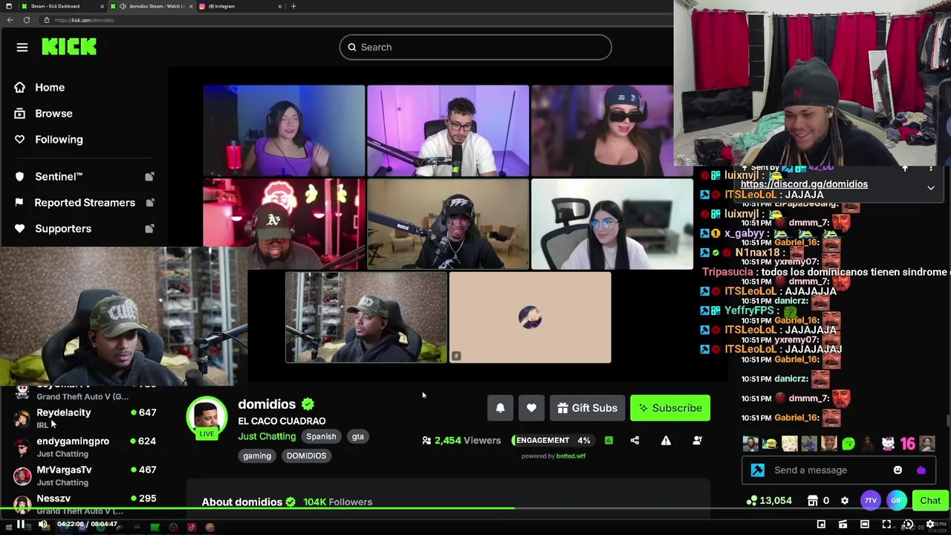
Task: Select the Spanish tag
Action: coord(321,437)
